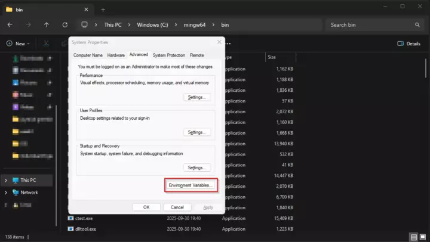This screenshot has height=242, width=430.
Task: Toggle the Details pane button
Action: pyautogui.click(x=408, y=44)
